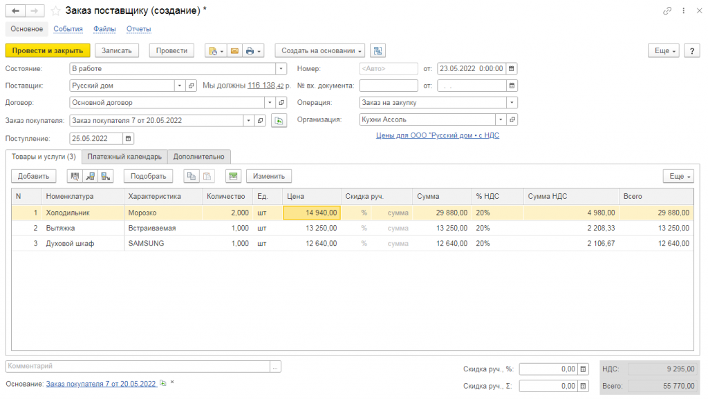The height and width of the screenshot is (399, 708).
Task: Click the price cell 14 940,00
Action: [x=312, y=213]
